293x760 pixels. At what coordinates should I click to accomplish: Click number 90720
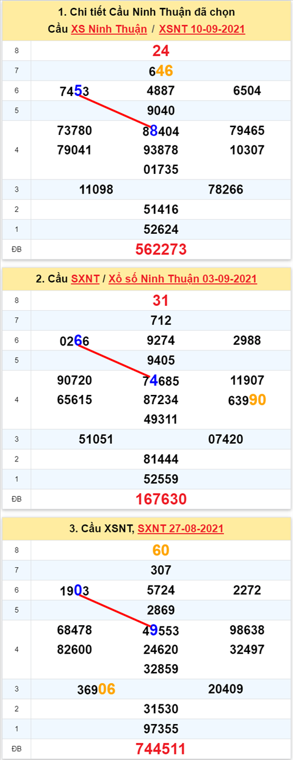click(x=74, y=380)
